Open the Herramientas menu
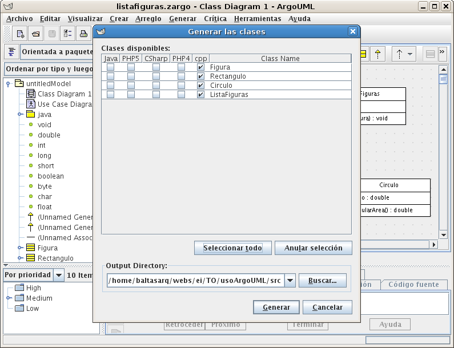454x348 pixels. [x=258, y=18]
